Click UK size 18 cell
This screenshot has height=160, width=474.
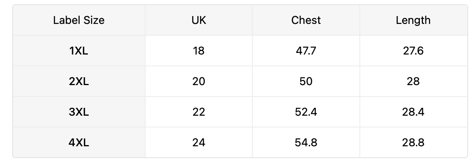(199, 51)
